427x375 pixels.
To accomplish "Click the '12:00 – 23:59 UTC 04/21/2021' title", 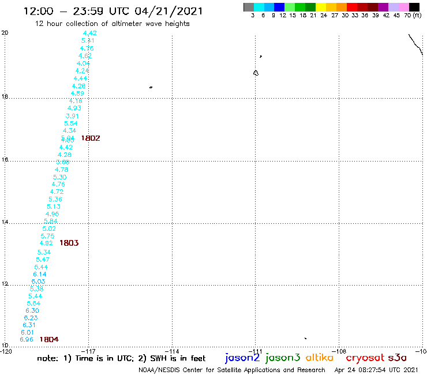I will [x=113, y=11].
